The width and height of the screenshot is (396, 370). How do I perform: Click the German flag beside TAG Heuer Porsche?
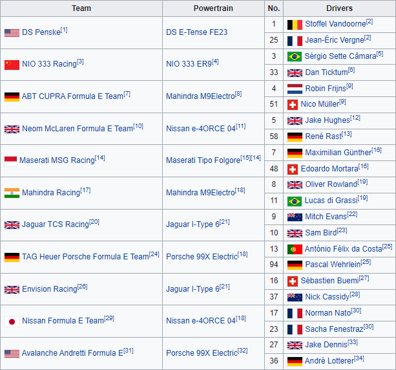12,257
